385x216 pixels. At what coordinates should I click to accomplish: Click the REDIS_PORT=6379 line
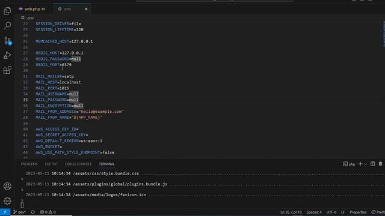tap(54, 65)
